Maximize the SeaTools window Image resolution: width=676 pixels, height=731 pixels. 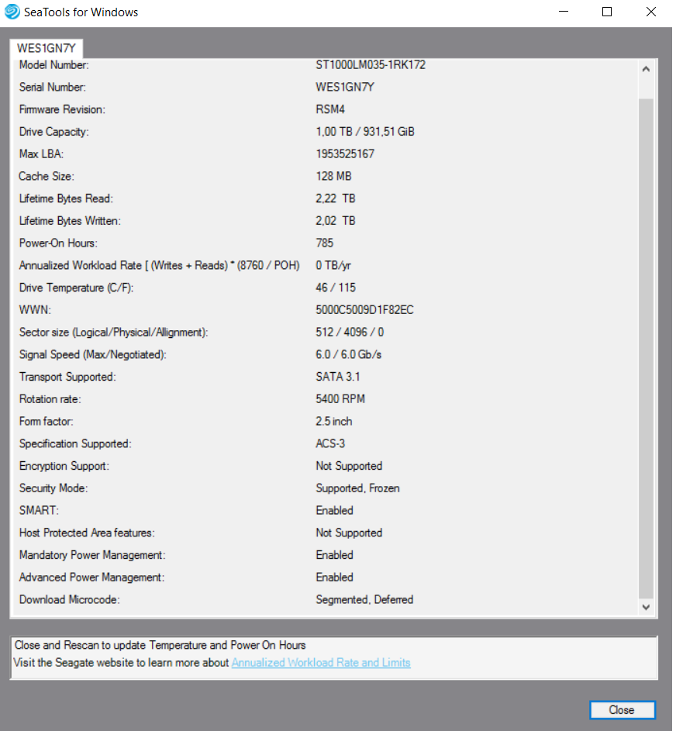click(607, 12)
